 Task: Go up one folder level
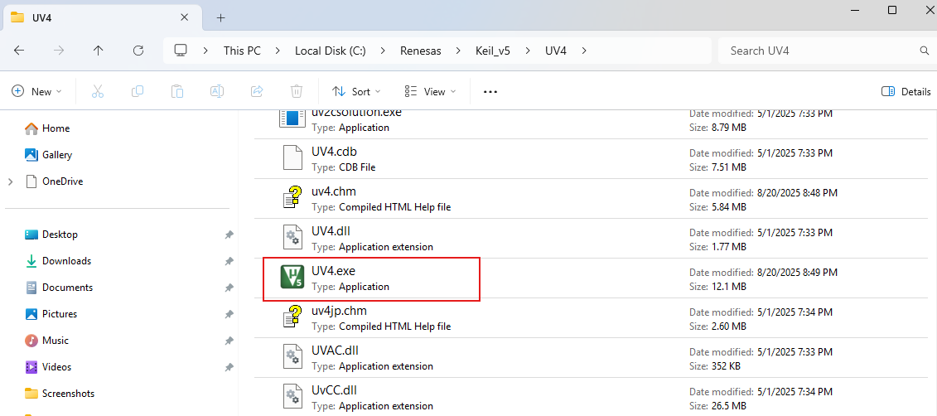tap(99, 51)
